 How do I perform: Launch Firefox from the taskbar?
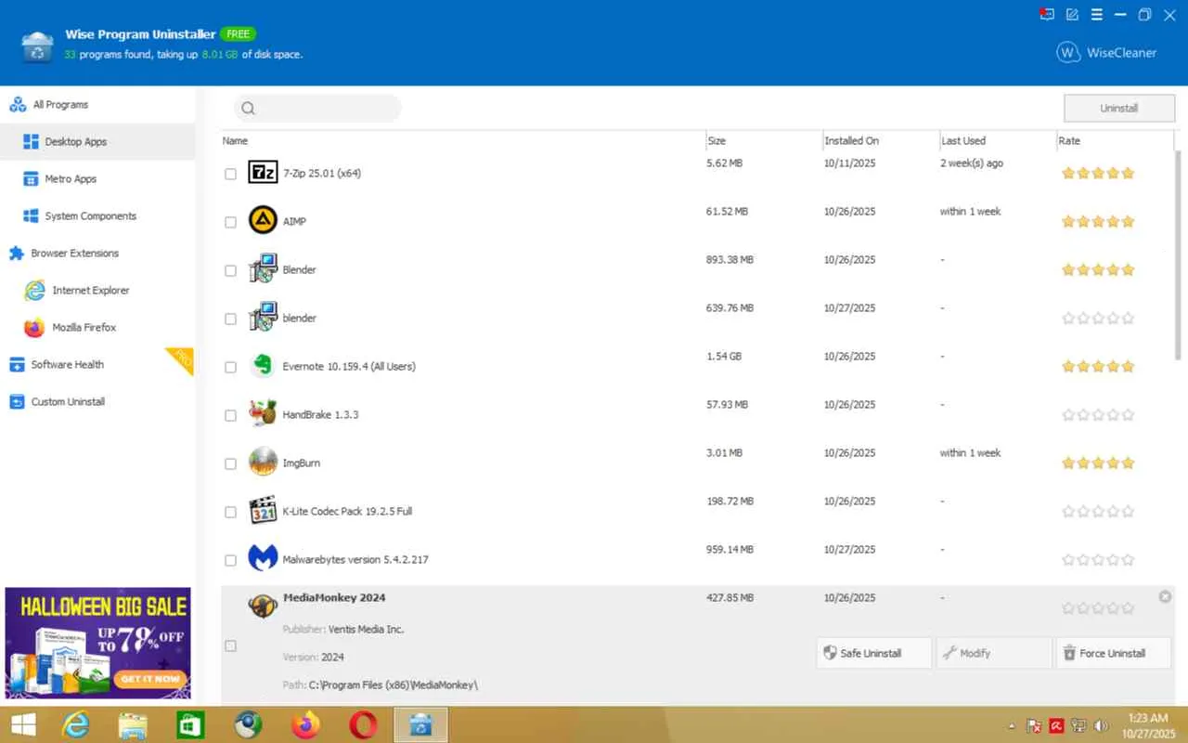click(x=305, y=724)
